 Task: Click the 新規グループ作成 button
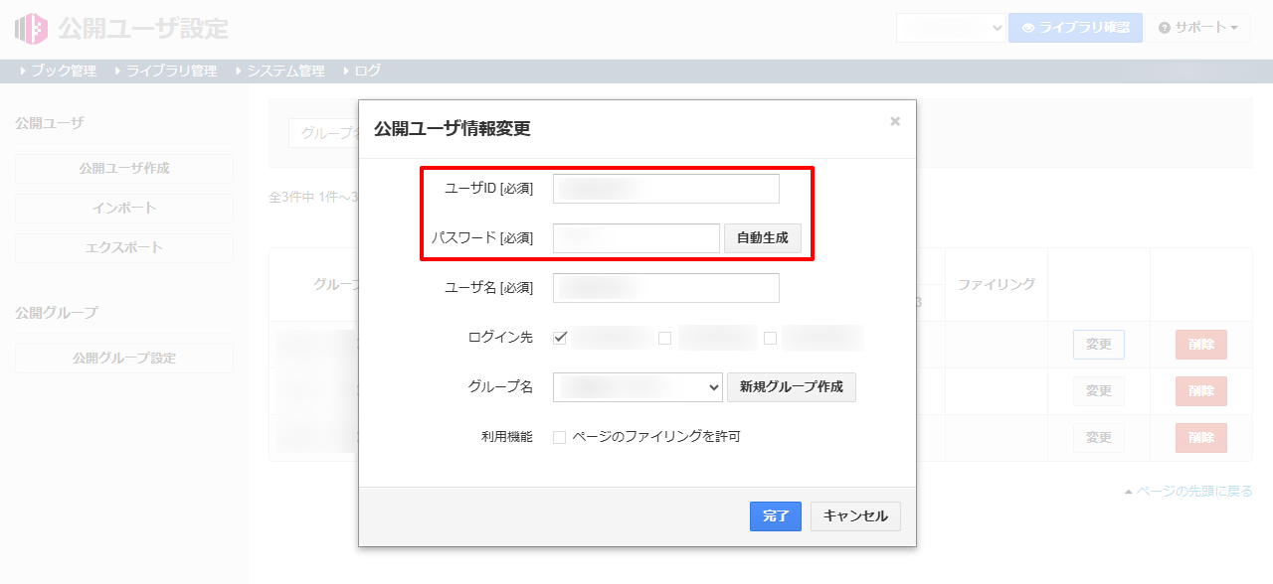point(792,386)
